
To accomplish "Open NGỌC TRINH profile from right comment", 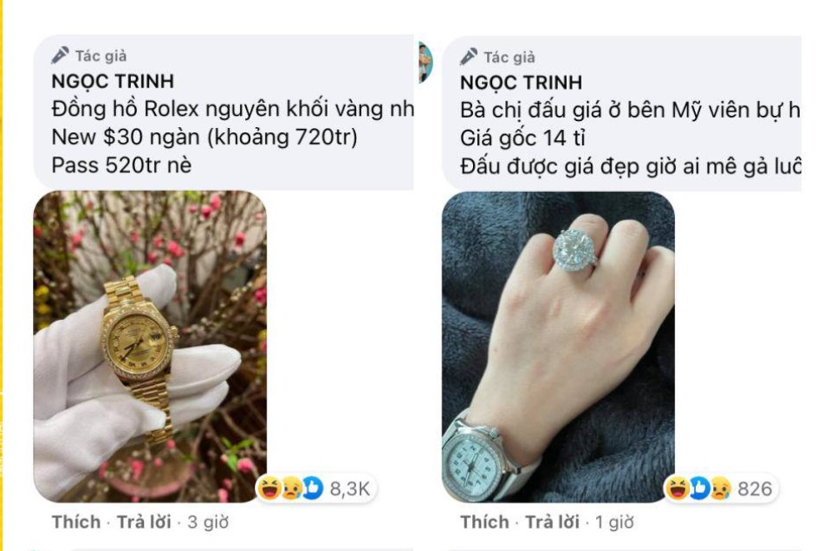I will coord(521,83).
